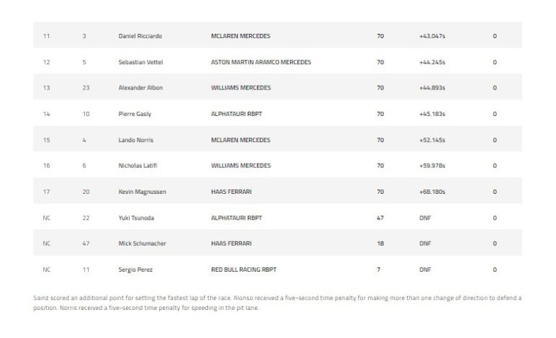Click Yuki Tsunoda's name
Screen dimensions: 556x338
click(x=137, y=218)
